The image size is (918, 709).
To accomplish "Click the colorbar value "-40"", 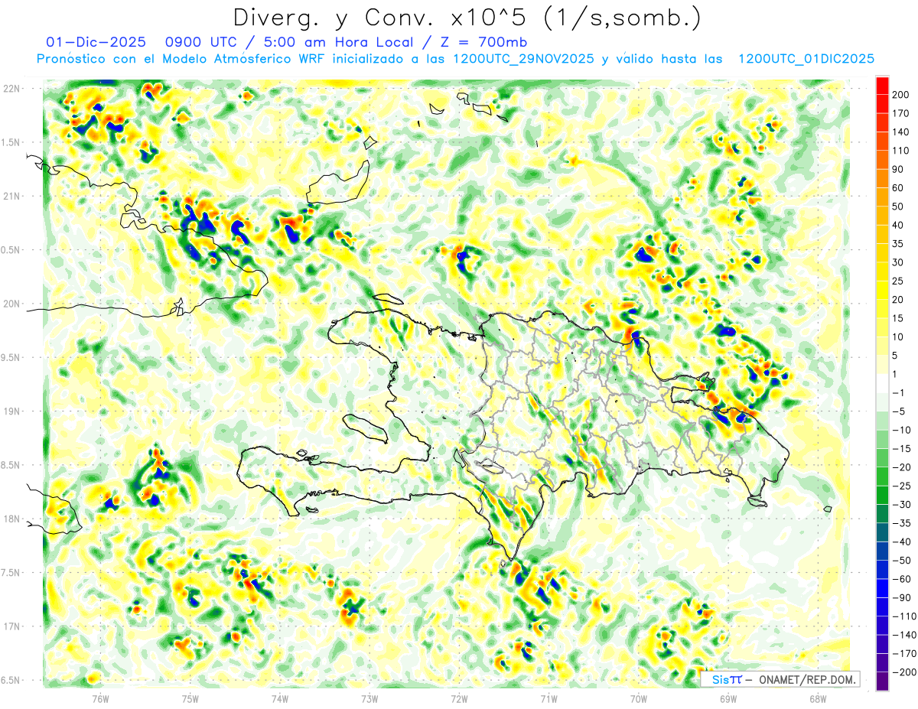I will [901, 542].
